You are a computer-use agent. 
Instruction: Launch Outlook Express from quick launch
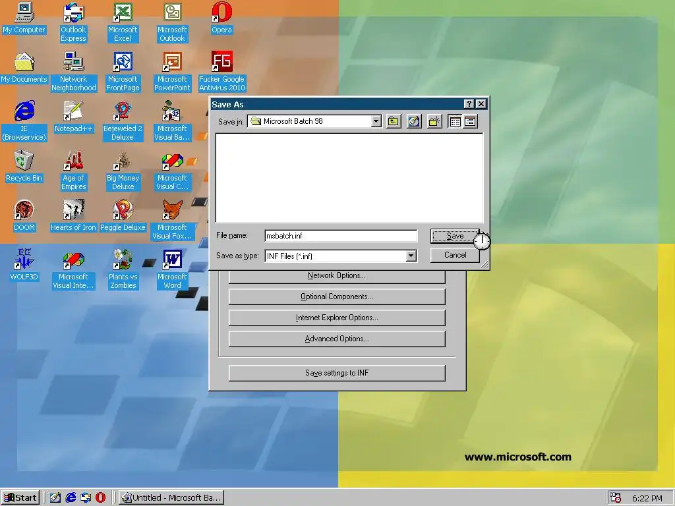click(x=86, y=498)
